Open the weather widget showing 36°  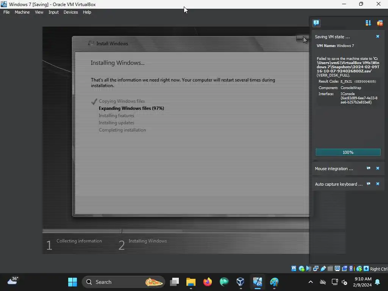13,281
